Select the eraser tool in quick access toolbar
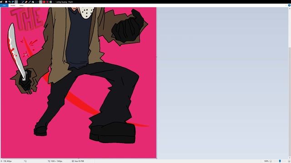 click(26, 2)
